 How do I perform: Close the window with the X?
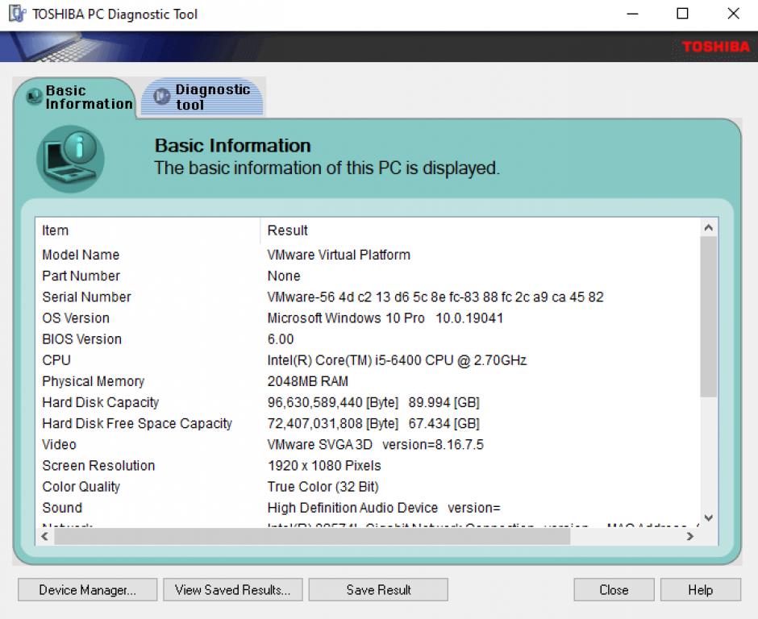click(x=733, y=14)
